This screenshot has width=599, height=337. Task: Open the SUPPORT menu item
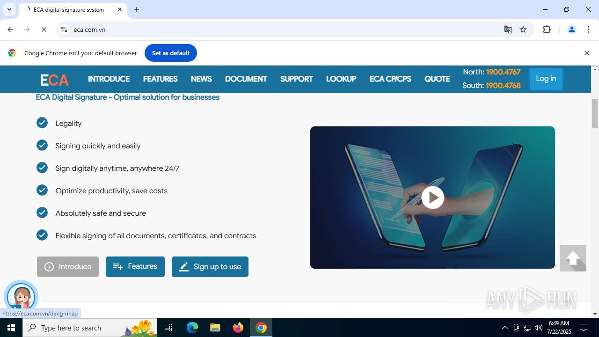pyautogui.click(x=296, y=79)
